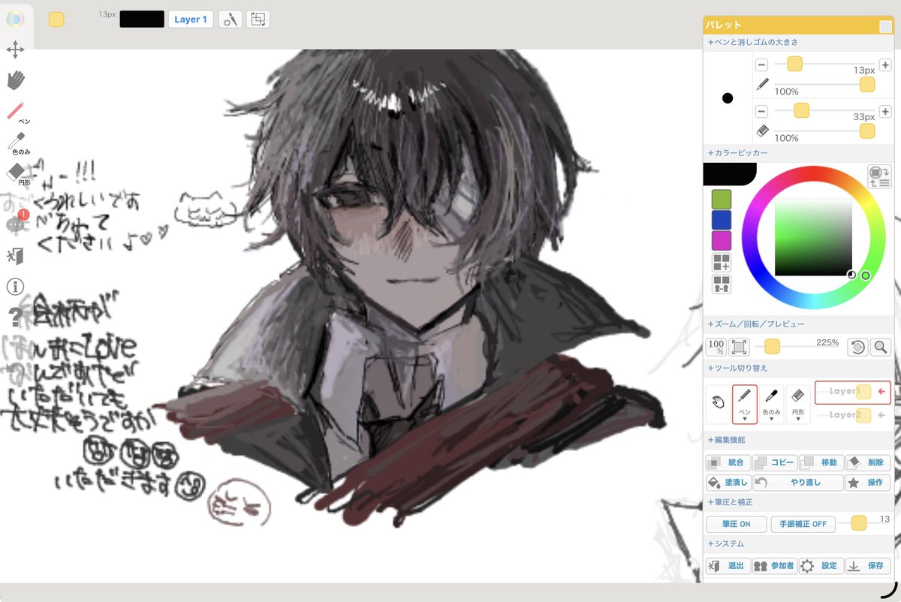Click the コピー copy button

[775, 463]
